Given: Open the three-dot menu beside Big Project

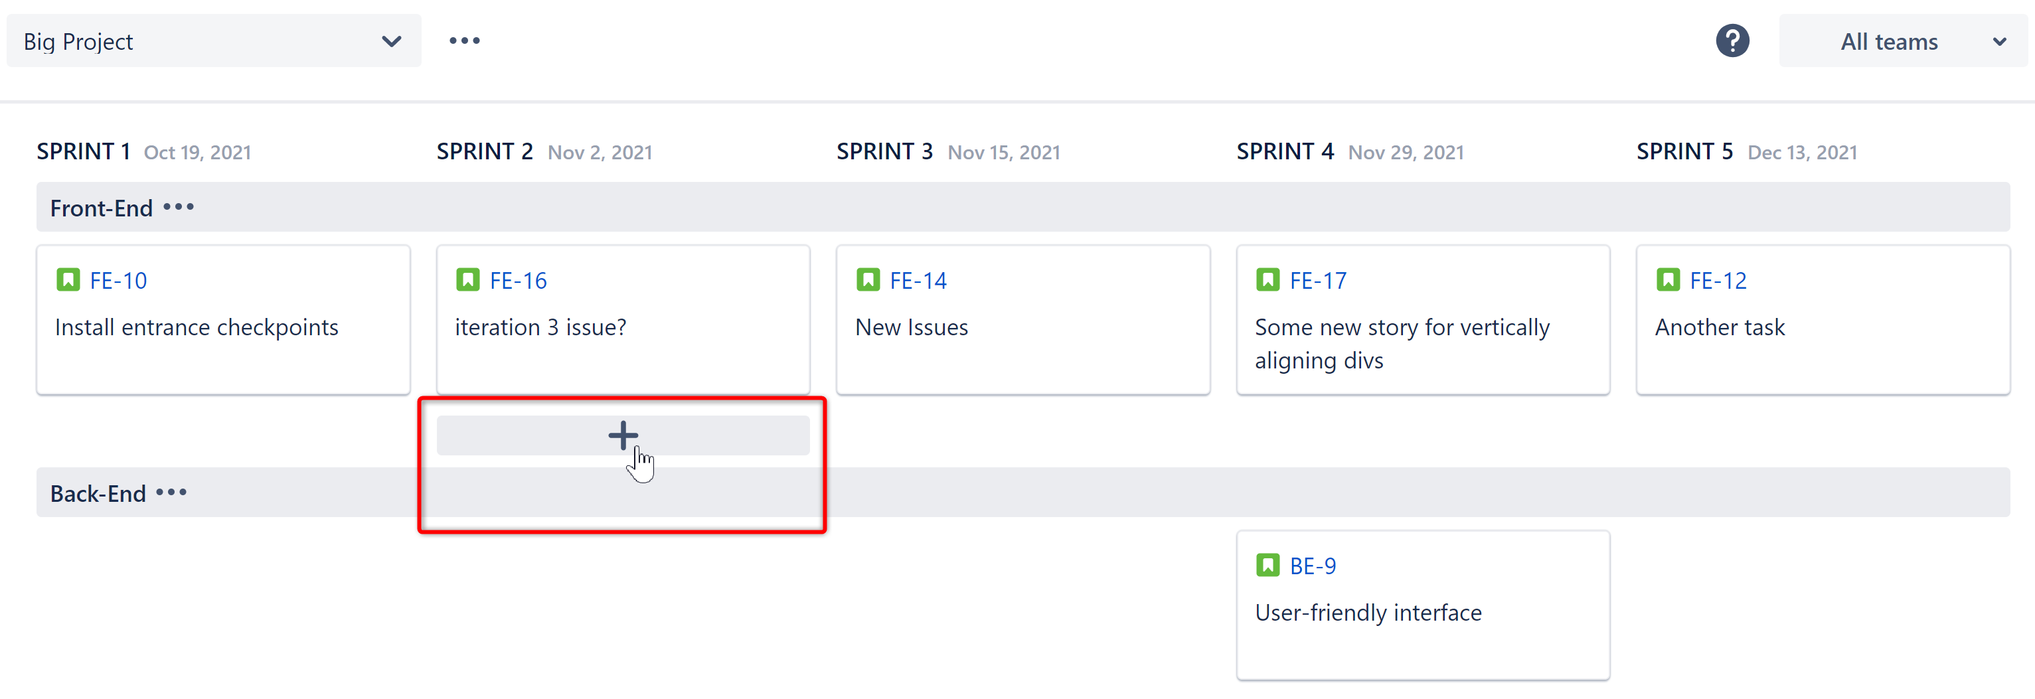Looking at the screenshot, I should coord(465,41).
